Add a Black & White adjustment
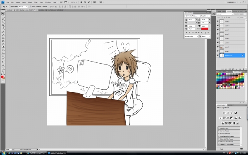Image resolution: width=248 pixels, height=155 pixels. pyautogui.click(x=231, y=118)
